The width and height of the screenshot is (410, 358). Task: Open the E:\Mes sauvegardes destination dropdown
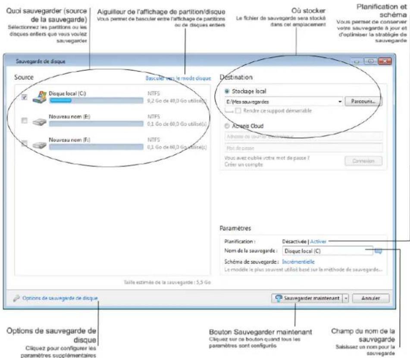tap(340, 101)
